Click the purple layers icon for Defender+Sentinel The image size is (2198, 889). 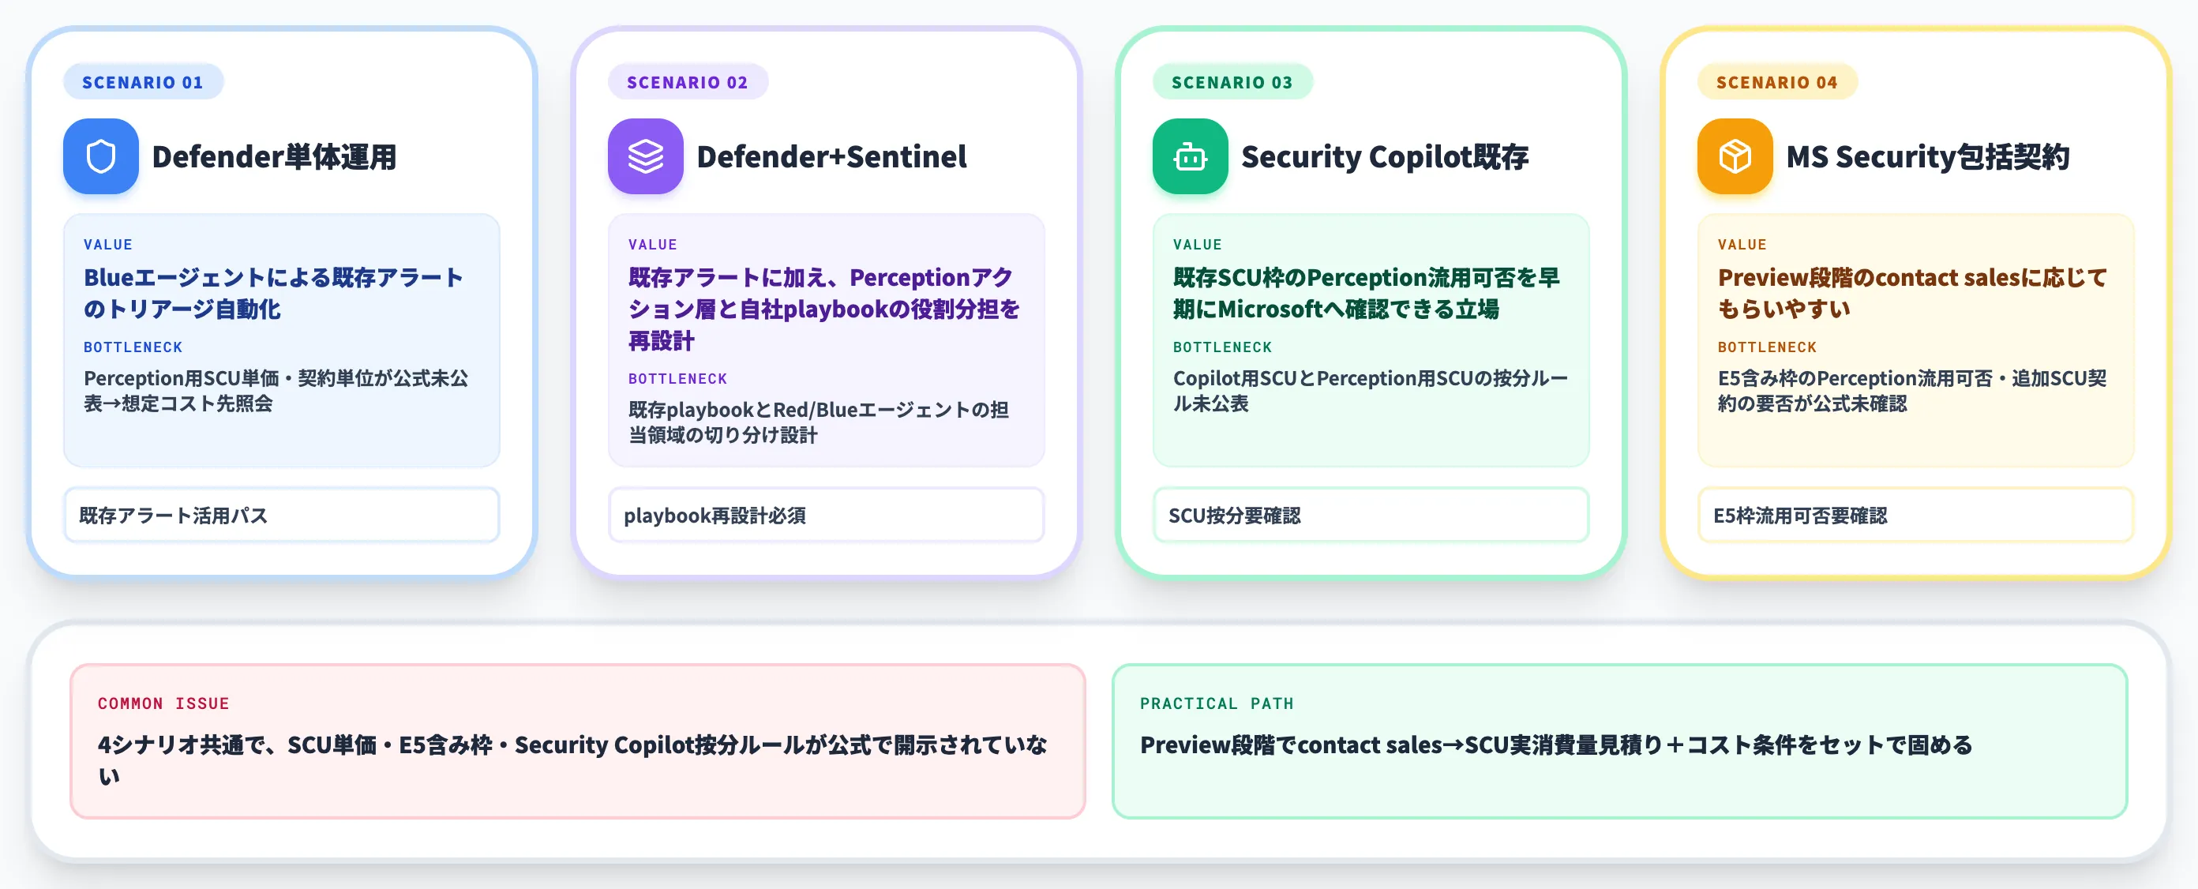point(645,156)
